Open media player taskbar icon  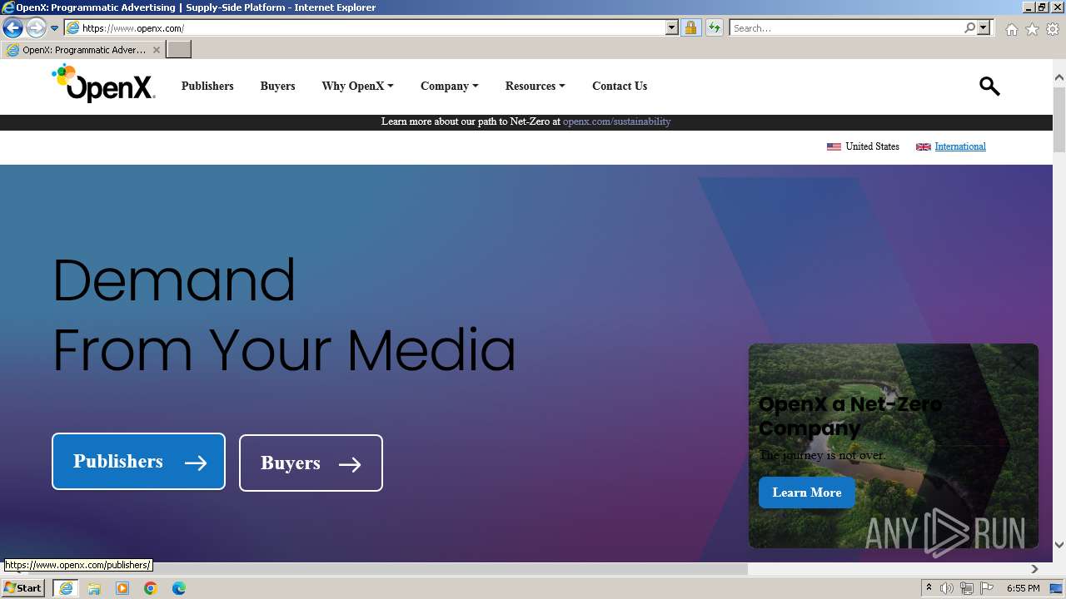tap(122, 588)
